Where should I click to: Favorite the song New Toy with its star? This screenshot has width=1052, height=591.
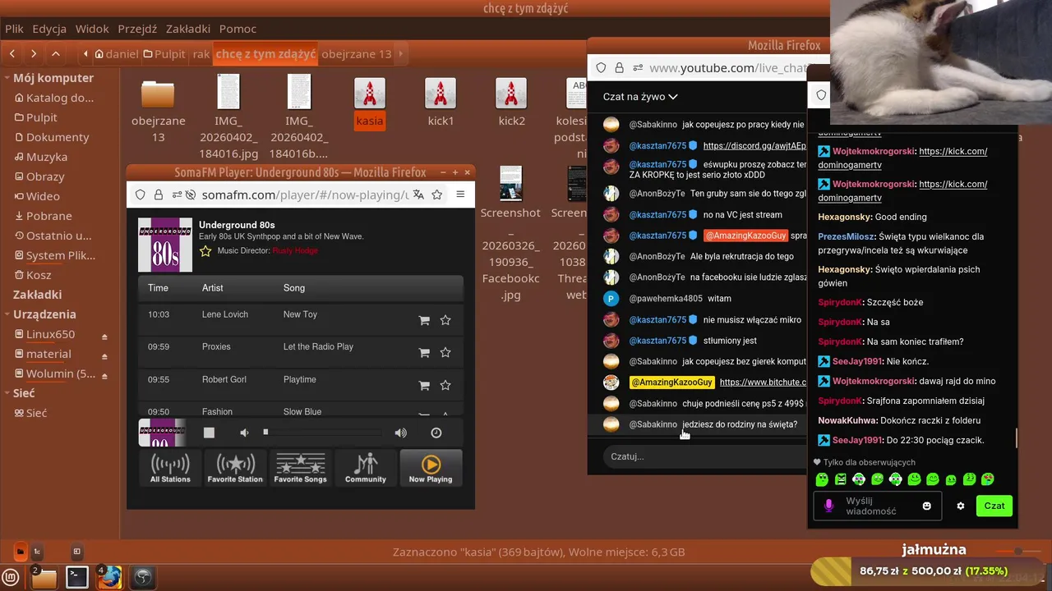[445, 320]
